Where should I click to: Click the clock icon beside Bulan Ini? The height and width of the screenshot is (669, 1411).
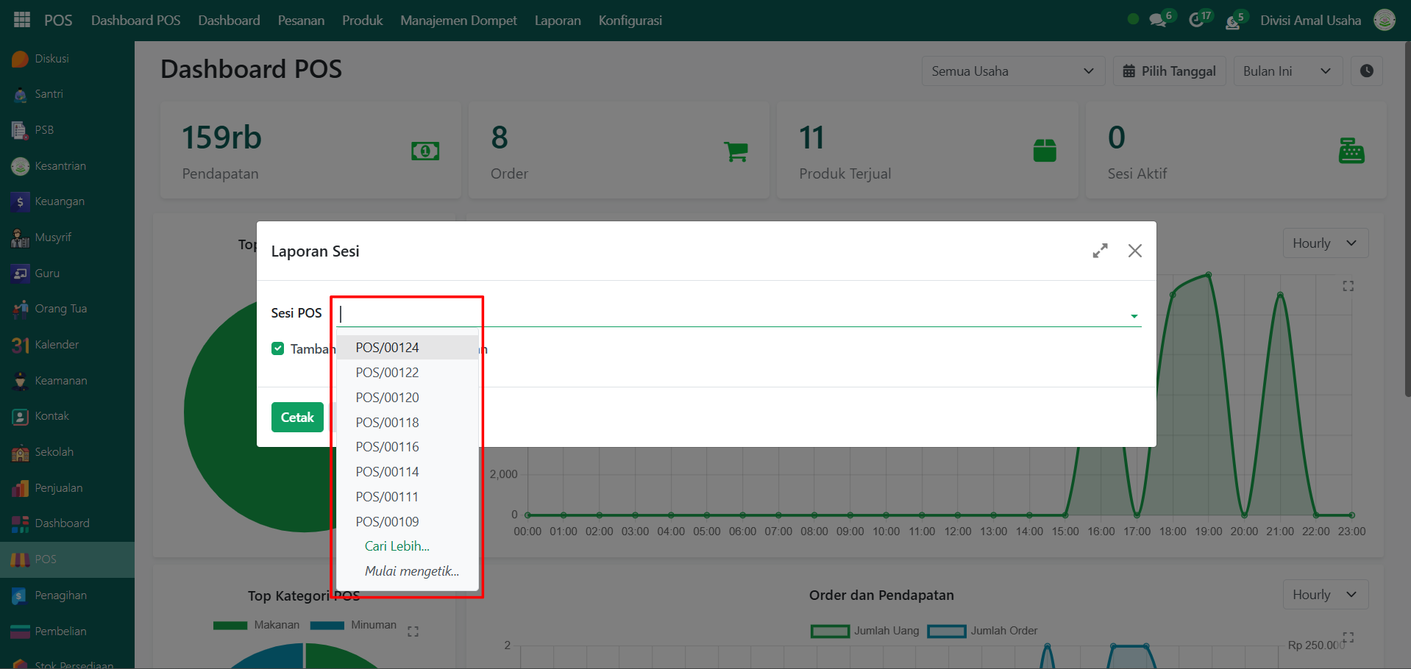click(1366, 71)
